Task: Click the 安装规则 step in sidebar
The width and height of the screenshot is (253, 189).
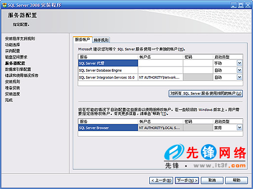Action: click(x=12, y=82)
